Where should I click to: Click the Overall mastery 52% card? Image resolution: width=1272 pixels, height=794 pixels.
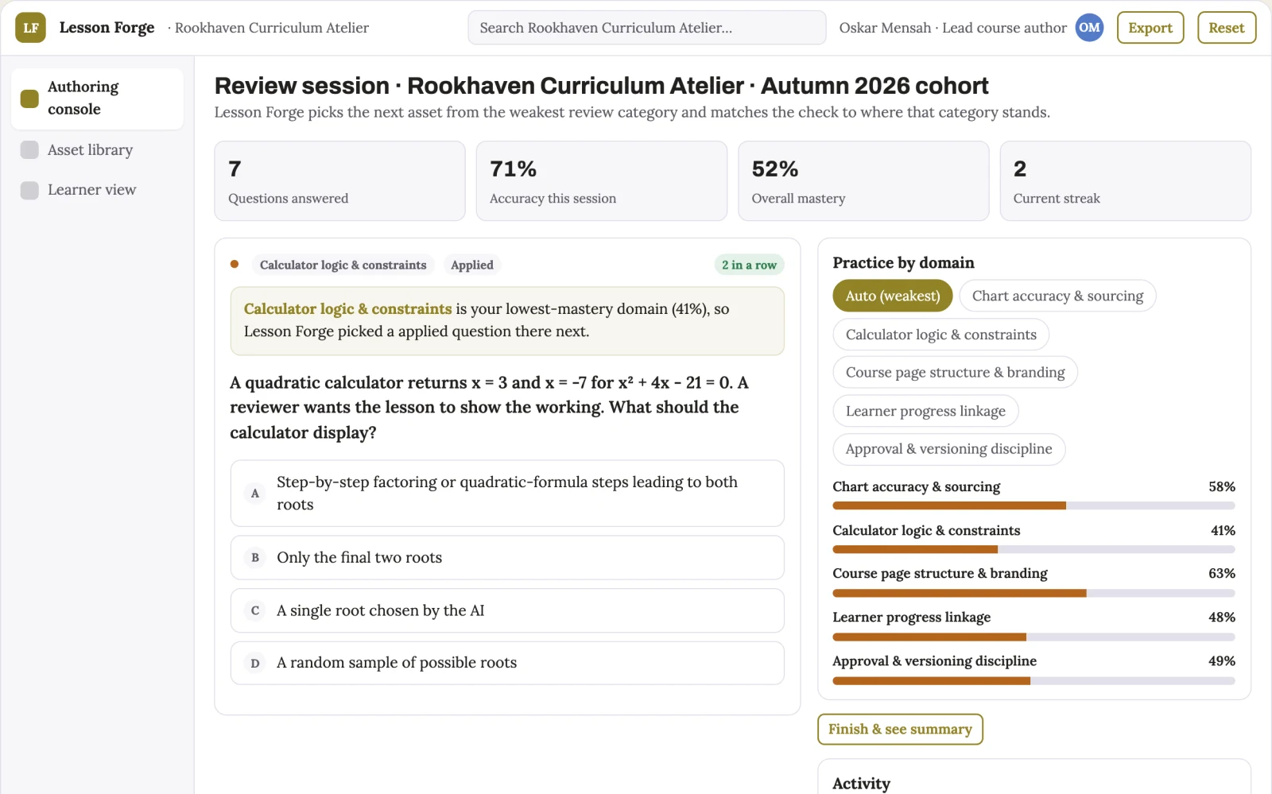click(x=863, y=181)
